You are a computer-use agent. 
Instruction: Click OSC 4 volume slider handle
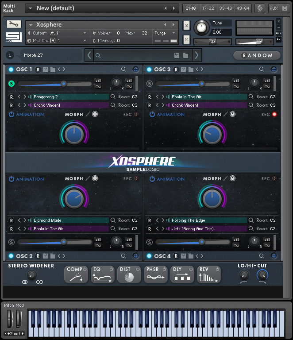[201, 242]
